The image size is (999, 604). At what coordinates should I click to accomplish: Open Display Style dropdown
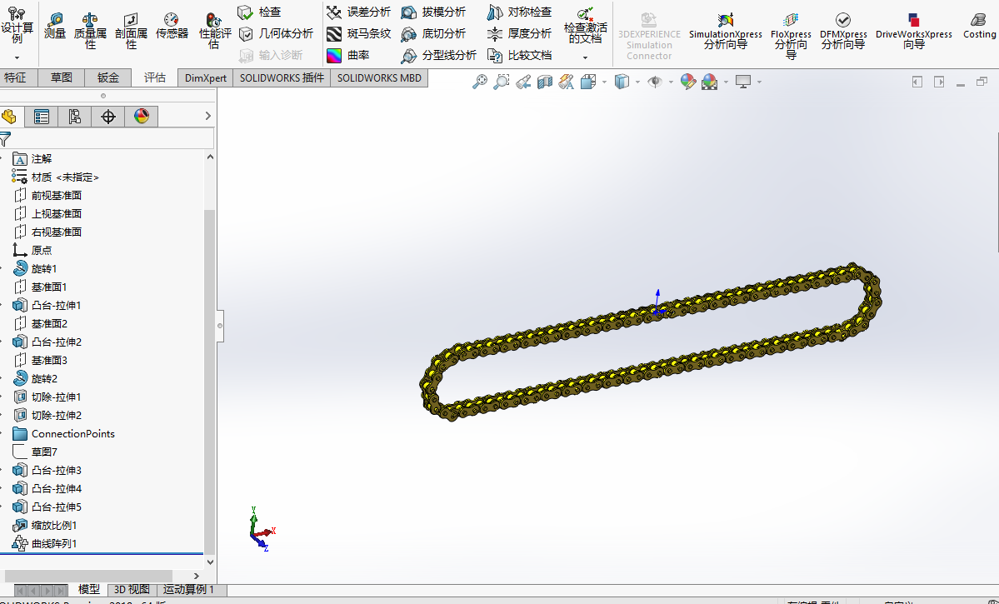click(x=637, y=82)
